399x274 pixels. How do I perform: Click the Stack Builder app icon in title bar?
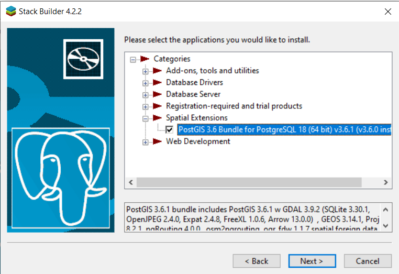coord(11,12)
